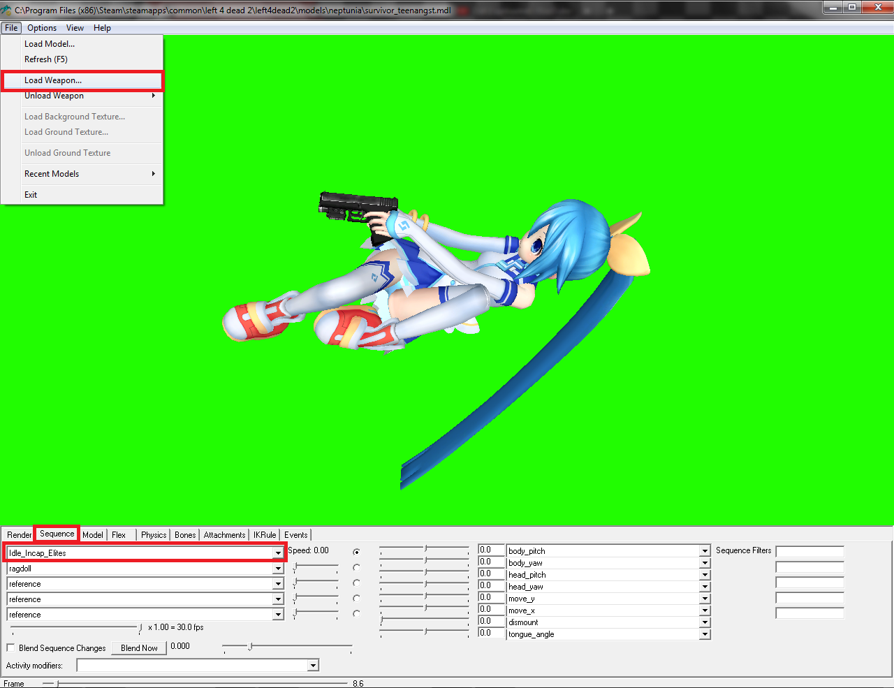The image size is (894, 688).
Task: Open the Help menu
Action: 102,28
